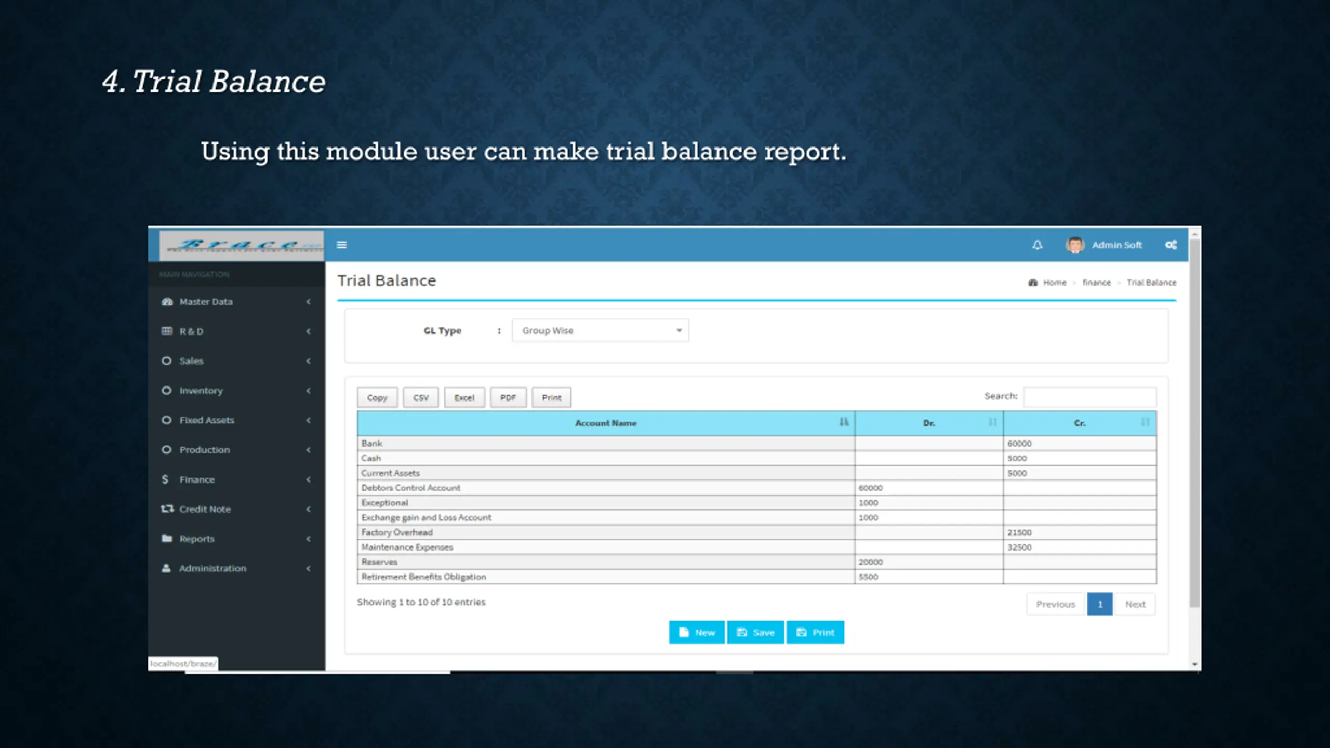Click the scrollbar down arrow
Viewport: 1330px width, 748px height.
point(1194,664)
